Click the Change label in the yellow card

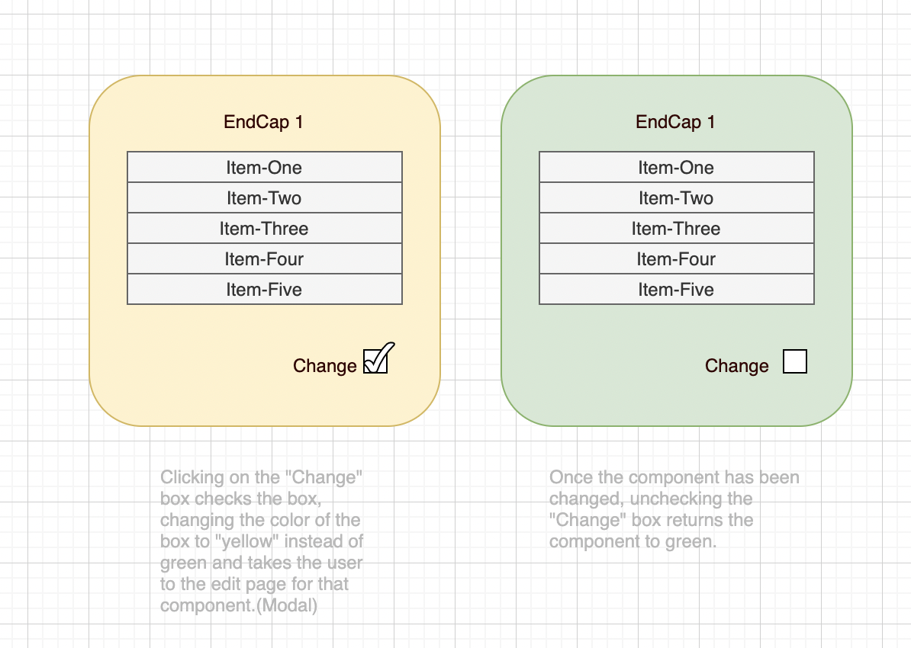click(325, 366)
